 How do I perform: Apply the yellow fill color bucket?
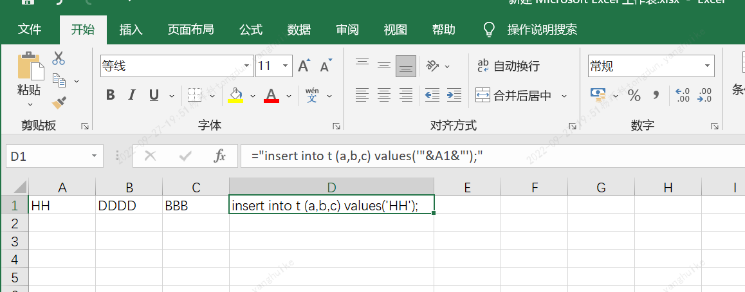pos(235,95)
